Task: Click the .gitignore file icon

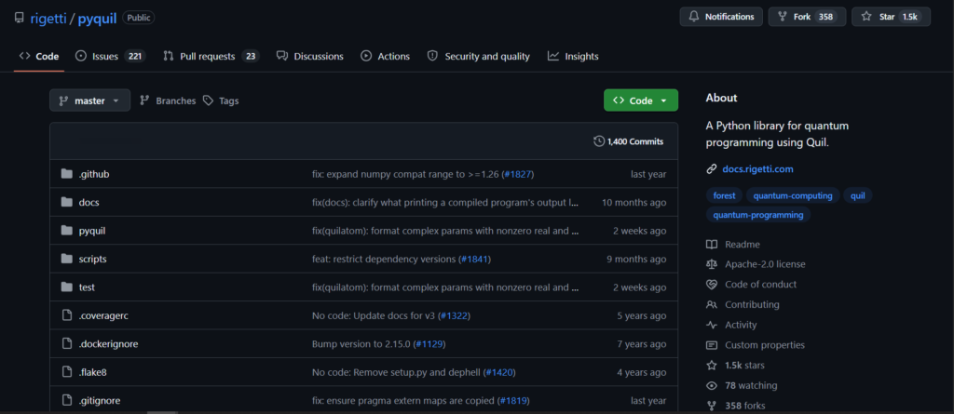Action: [x=67, y=401]
